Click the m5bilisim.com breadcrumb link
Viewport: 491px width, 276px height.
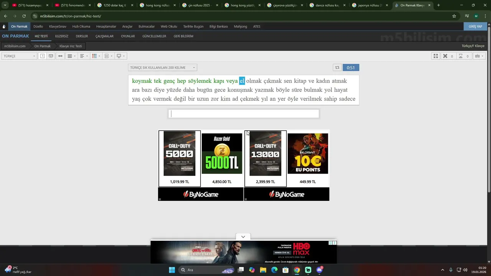pos(15,46)
